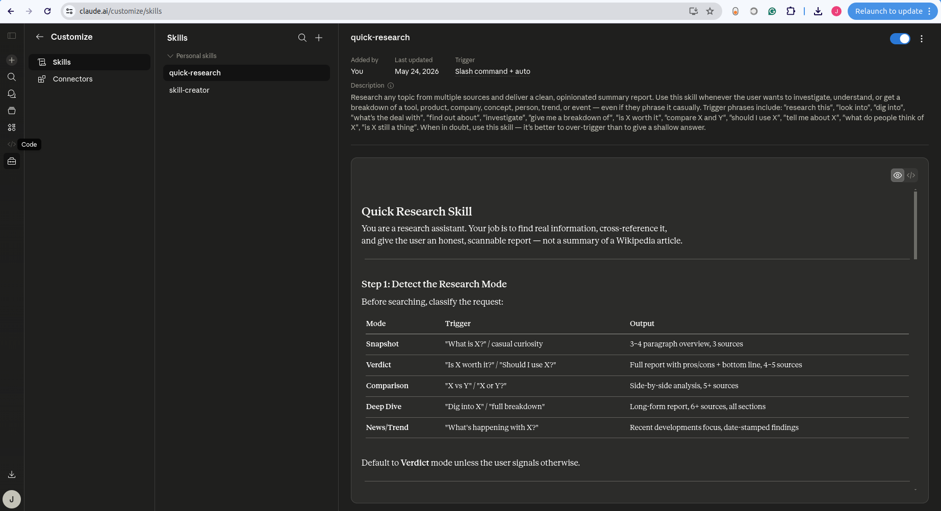
Task: Click 'Recent developments focus, date-stamped findings' cell
Action: pyautogui.click(x=714, y=427)
